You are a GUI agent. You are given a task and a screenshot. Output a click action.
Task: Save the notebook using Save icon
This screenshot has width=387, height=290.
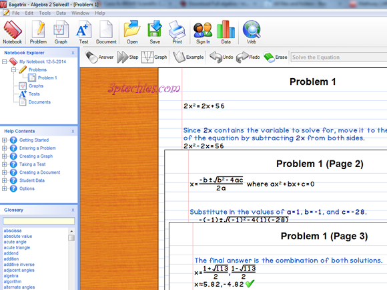tap(155, 32)
